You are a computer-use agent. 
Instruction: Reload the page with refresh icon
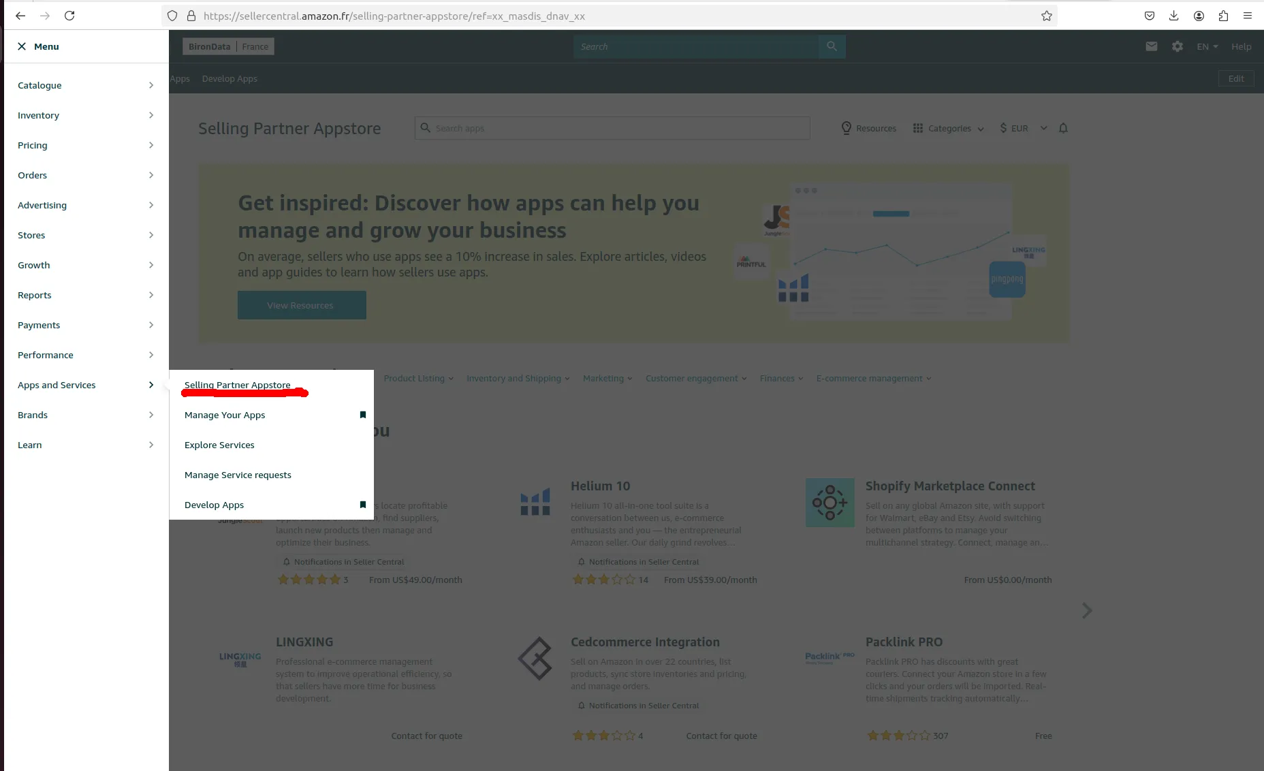pos(69,16)
